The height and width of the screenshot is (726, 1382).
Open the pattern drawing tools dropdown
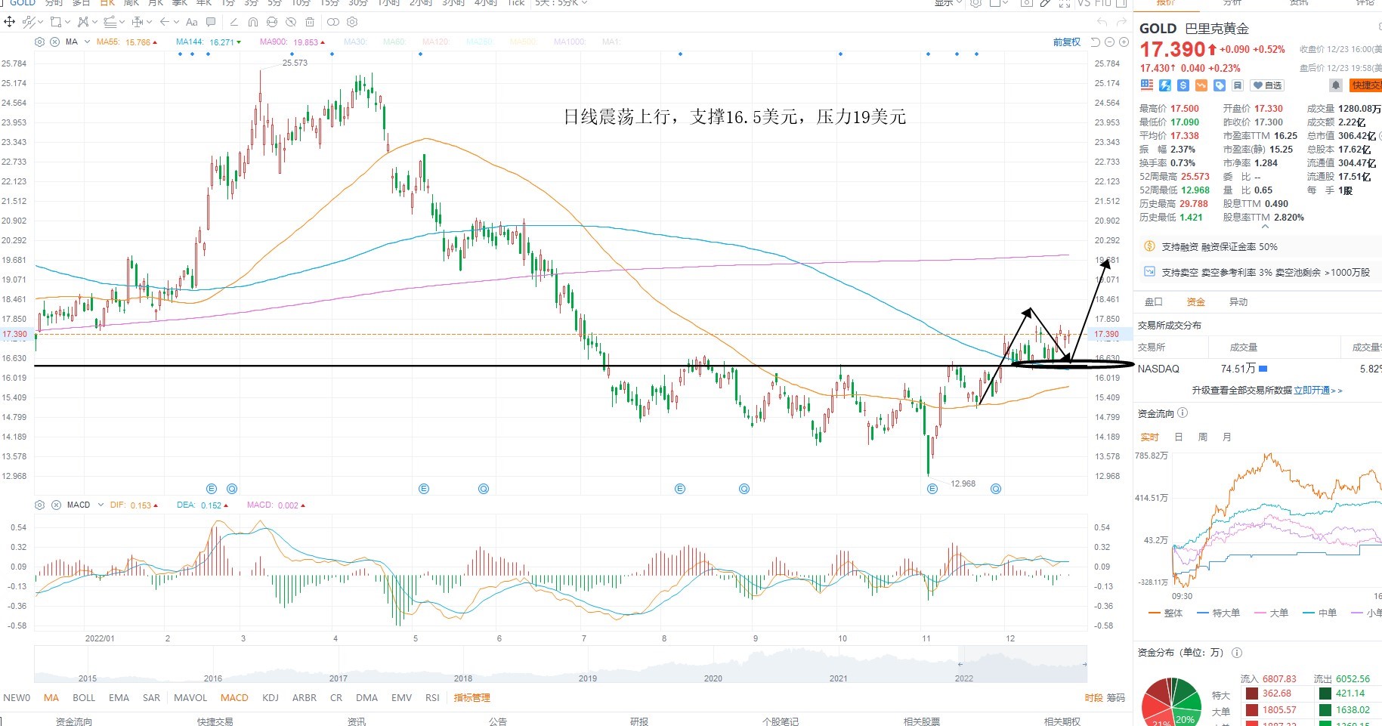coord(95,22)
